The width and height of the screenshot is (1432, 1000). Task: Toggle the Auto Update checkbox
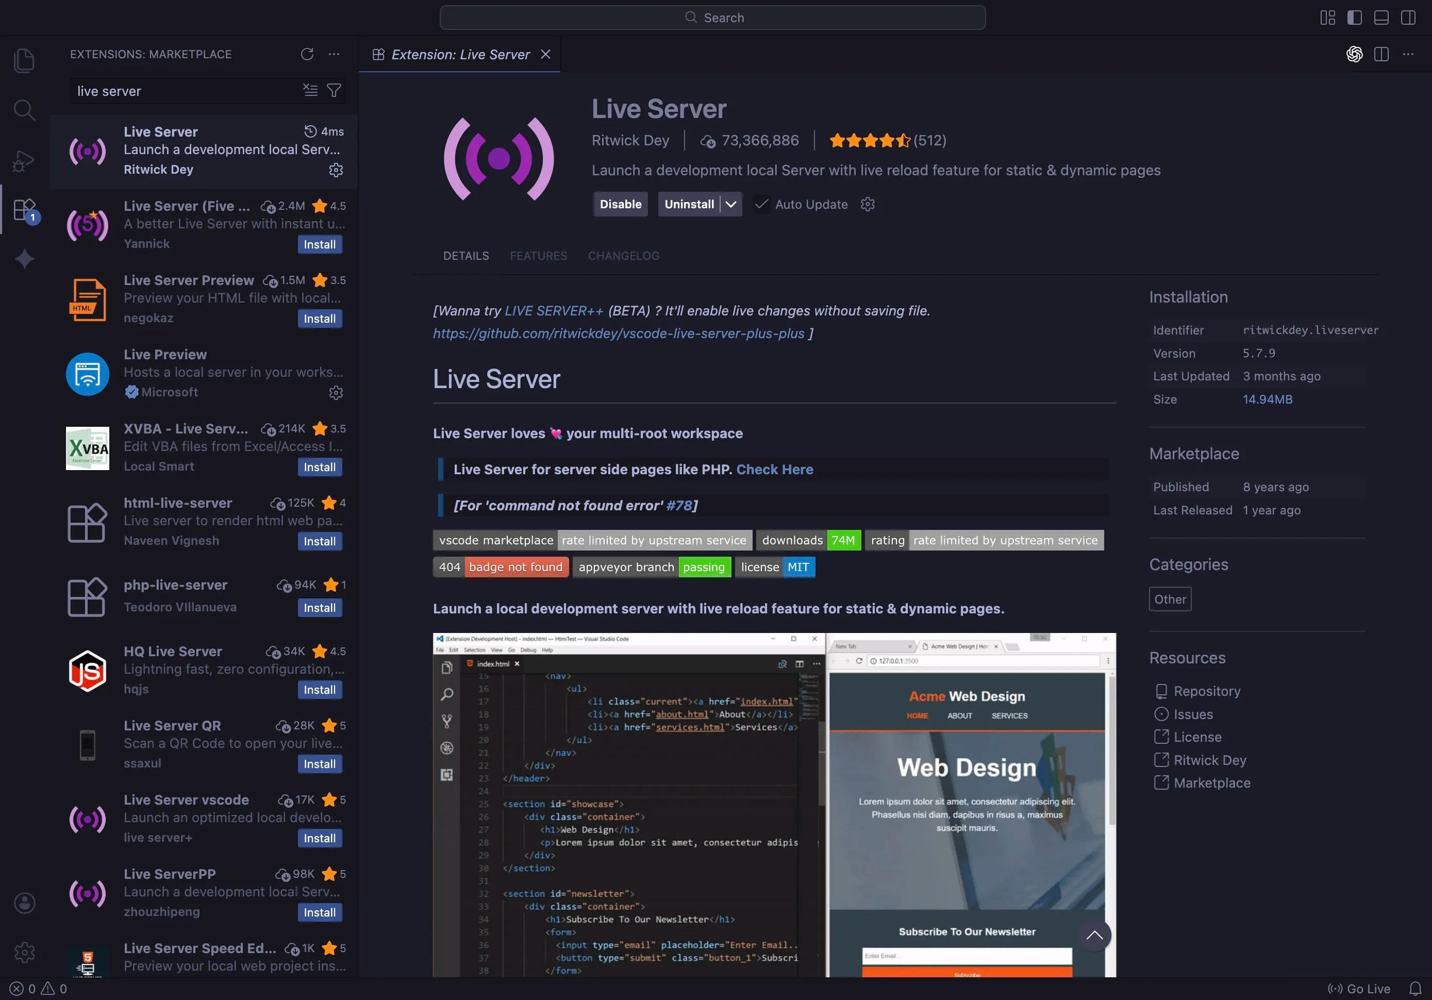[x=761, y=204]
